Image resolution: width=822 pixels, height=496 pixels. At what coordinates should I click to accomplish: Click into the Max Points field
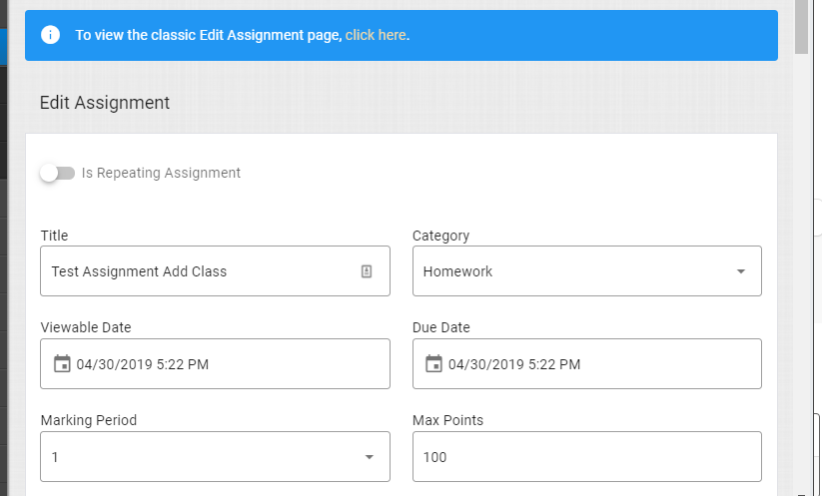pos(586,456)
